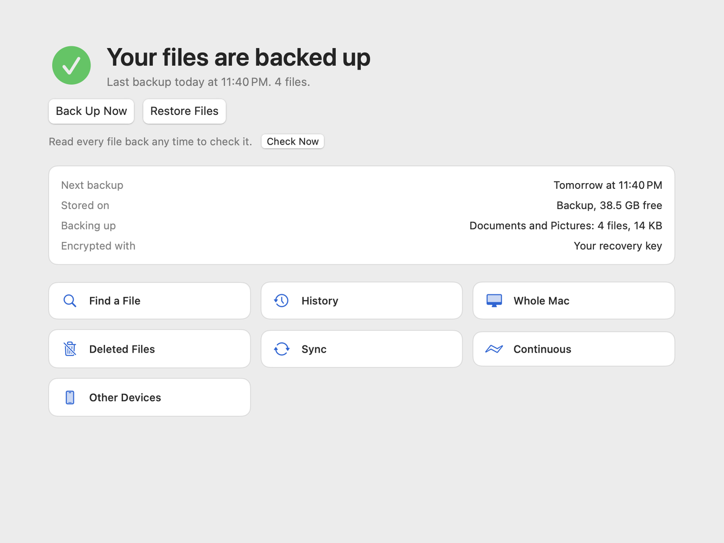This screenshot has height=543, width=724.
Task: Open the History card
Action: coord(362,301)
